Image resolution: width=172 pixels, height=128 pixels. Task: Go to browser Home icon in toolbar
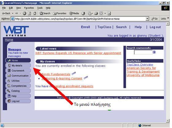(35, 14)
